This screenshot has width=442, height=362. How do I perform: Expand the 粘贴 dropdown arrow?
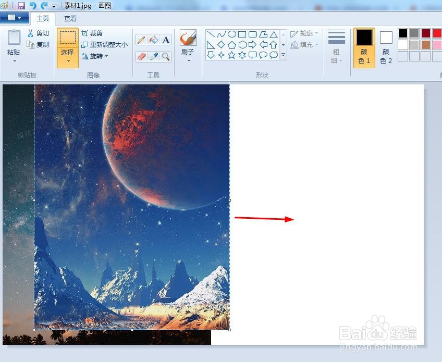[x=15, y=61]
